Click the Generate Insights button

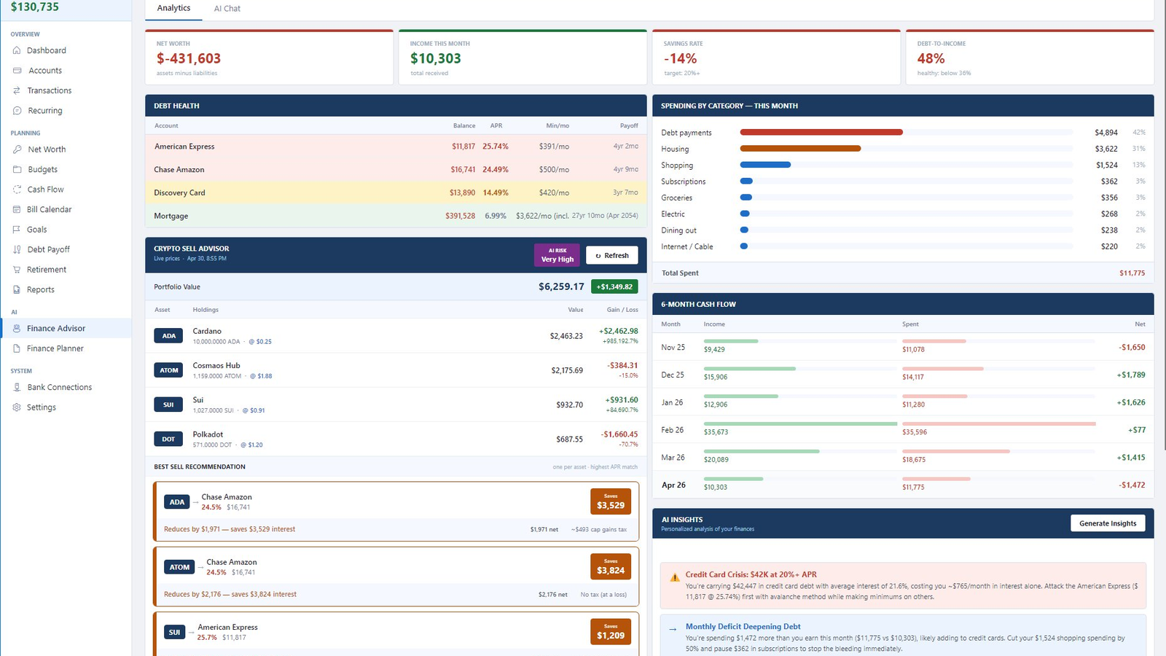1108,523
